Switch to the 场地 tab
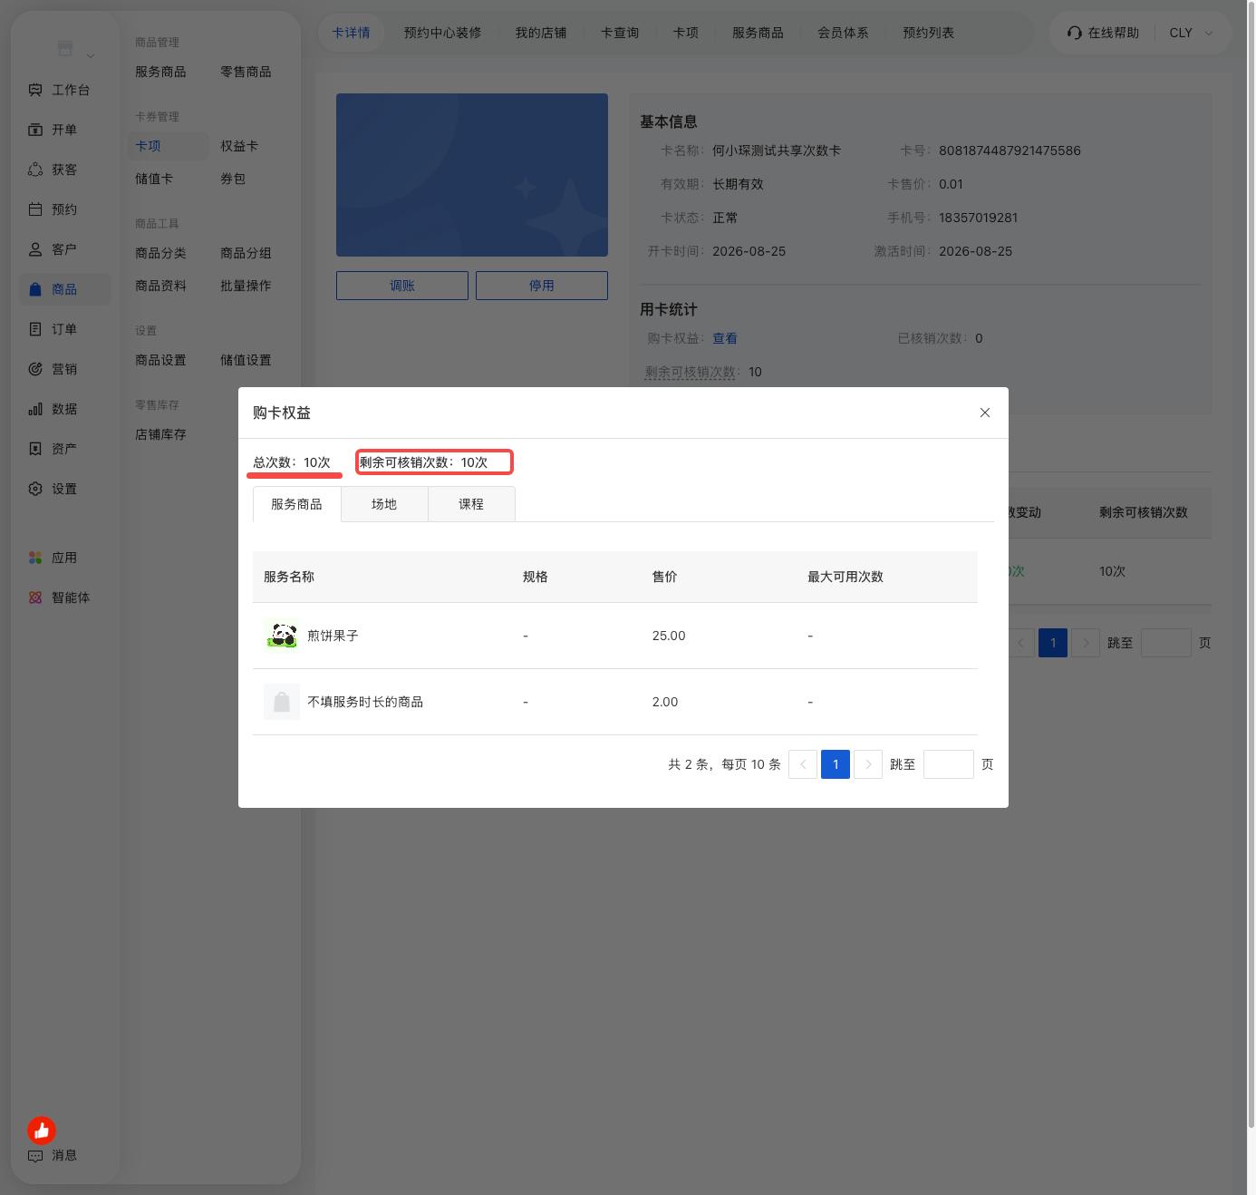 (384, 504)
